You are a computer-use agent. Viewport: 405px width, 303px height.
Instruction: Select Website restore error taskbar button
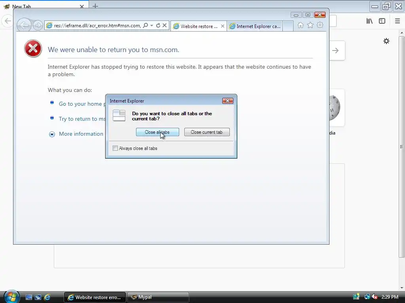[95, 297]
